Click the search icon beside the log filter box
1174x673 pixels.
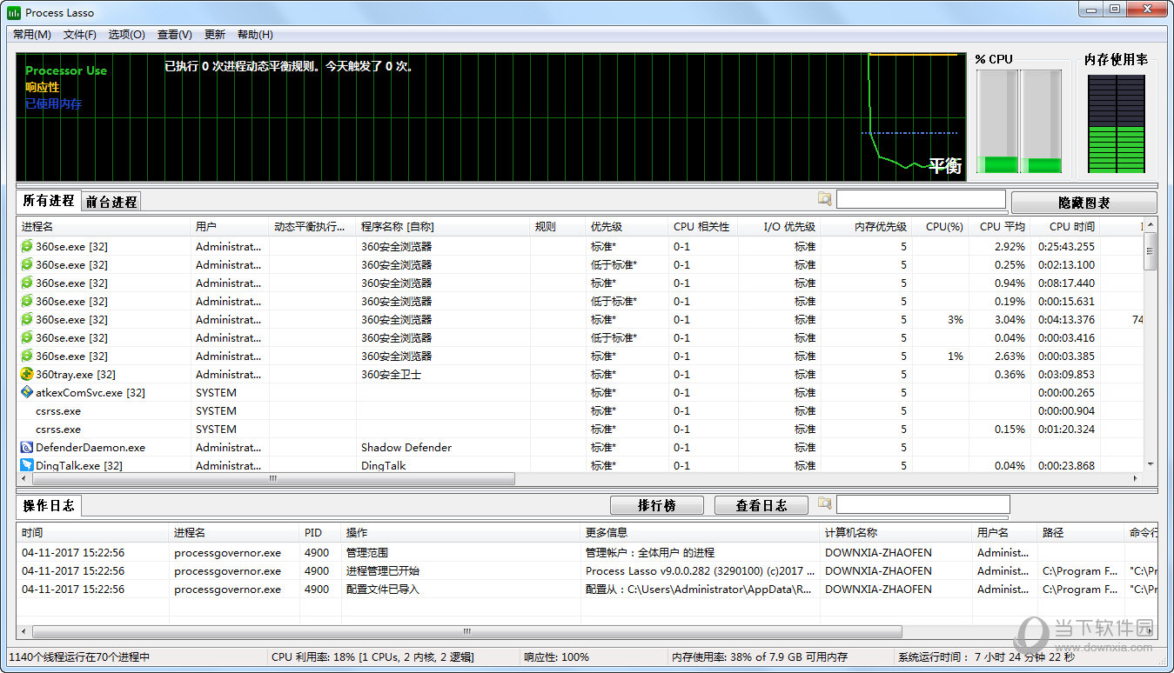pos(824,503)
